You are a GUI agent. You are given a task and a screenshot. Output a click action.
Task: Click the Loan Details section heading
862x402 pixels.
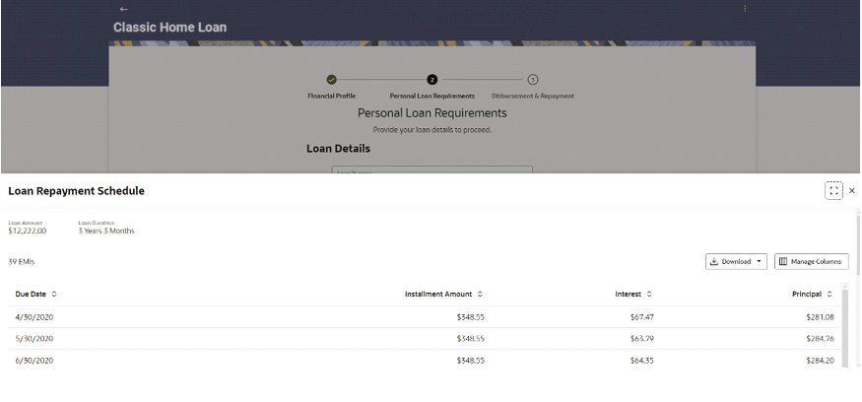pyautogui.click(x=338, y=149)
